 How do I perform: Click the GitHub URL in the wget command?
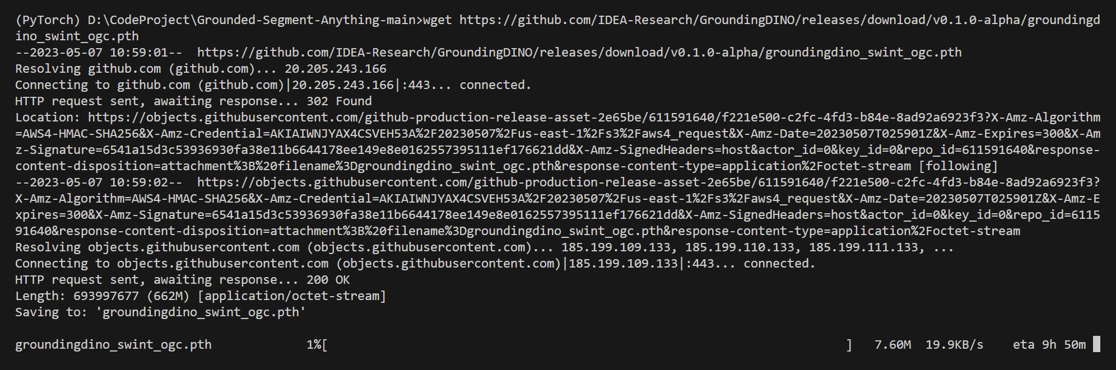[x=779, y=20]
